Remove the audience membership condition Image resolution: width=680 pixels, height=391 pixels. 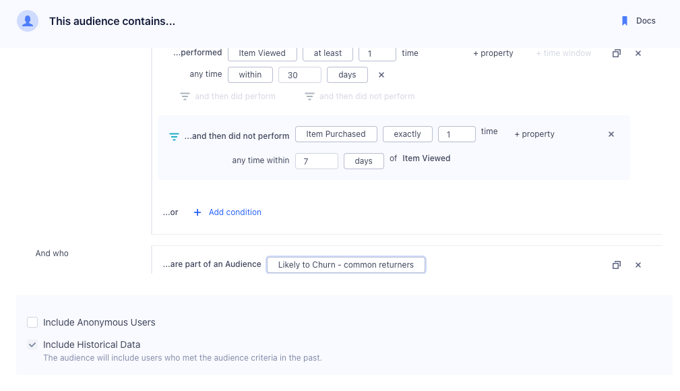(x=638, y=265)
